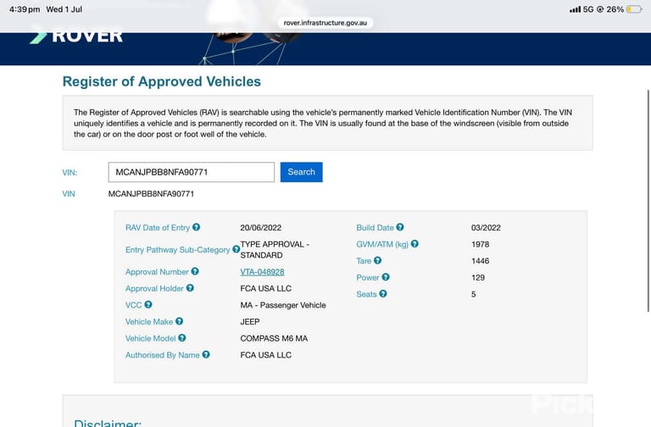Click the Approval Number label
The width and height of the screenshot is (651, 427).
[x=157, y=272]
